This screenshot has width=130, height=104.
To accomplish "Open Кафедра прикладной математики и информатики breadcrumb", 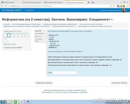I will [60, 24].
